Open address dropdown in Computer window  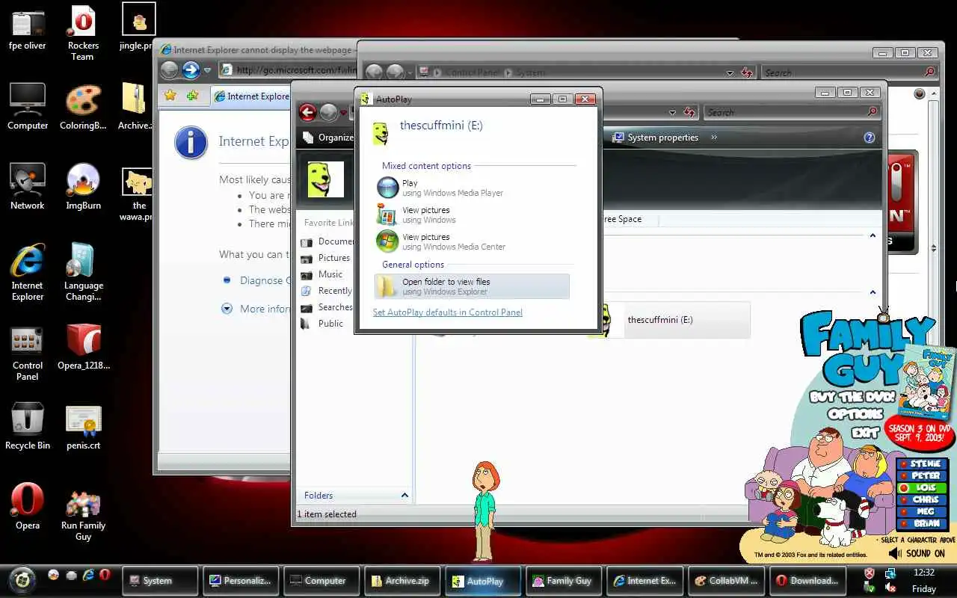click(672, 113)
